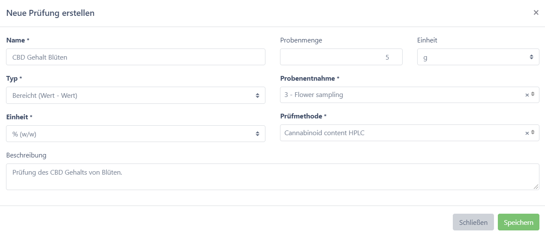Expand the Einheit dropdown showing g
Screen dimensions: 545x236
[478, 57]
